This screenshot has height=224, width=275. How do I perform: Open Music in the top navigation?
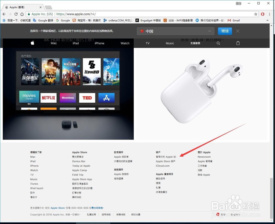[170, 43]
